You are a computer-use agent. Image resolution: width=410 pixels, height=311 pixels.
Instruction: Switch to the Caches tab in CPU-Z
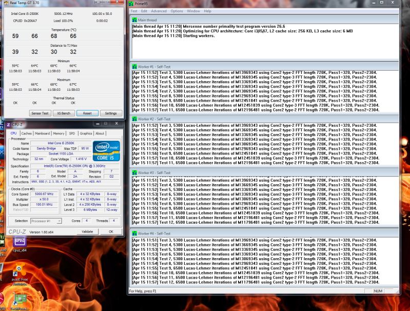click(26, 133)
